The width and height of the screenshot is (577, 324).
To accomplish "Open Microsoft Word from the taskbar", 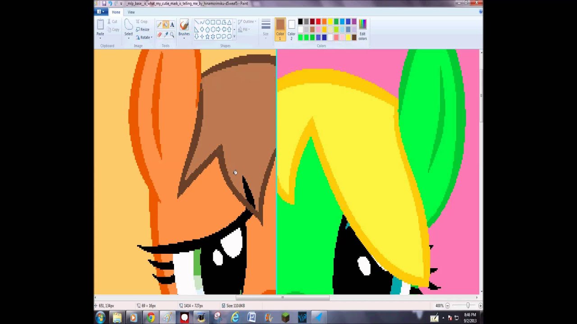I will [x=252, y=318].
